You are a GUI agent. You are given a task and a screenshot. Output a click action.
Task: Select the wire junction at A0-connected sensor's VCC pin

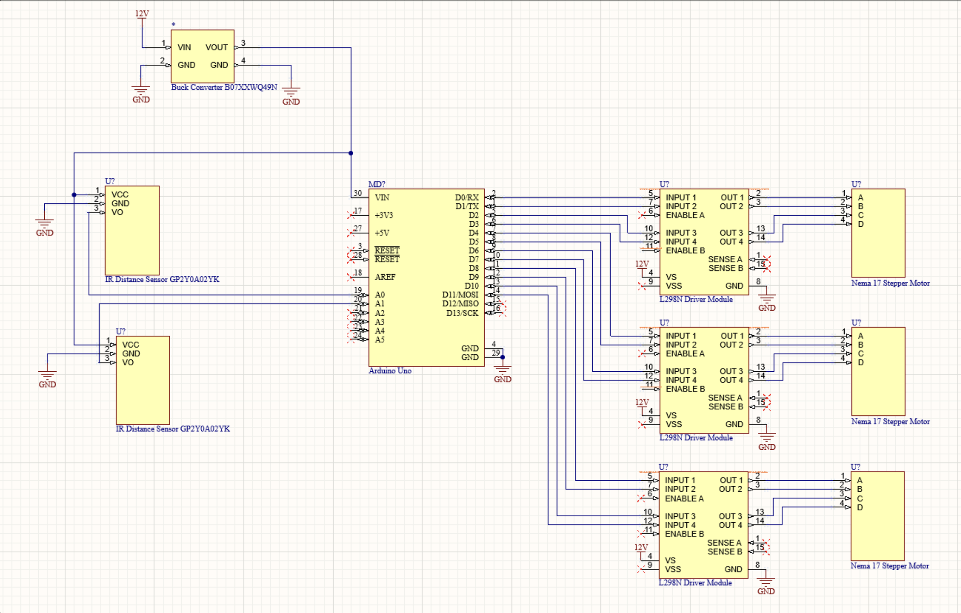tap(74, 195)
